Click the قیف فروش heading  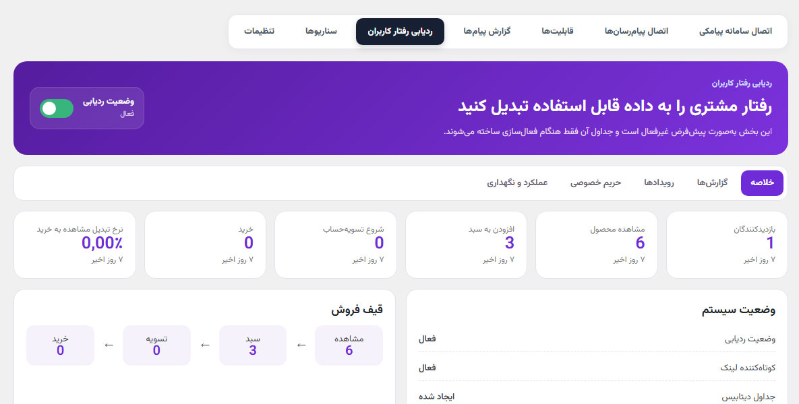[x=357, y=309]
